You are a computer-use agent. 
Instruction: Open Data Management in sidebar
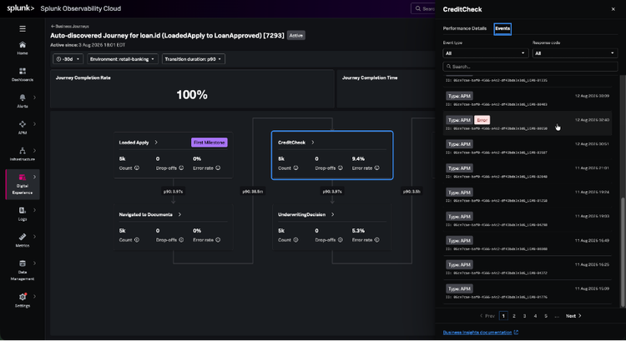coord(23,270)
